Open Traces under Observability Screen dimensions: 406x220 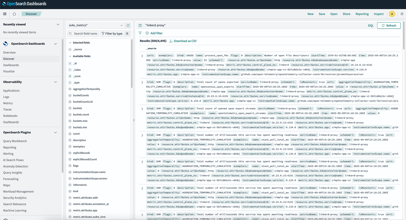pos(7,110)
